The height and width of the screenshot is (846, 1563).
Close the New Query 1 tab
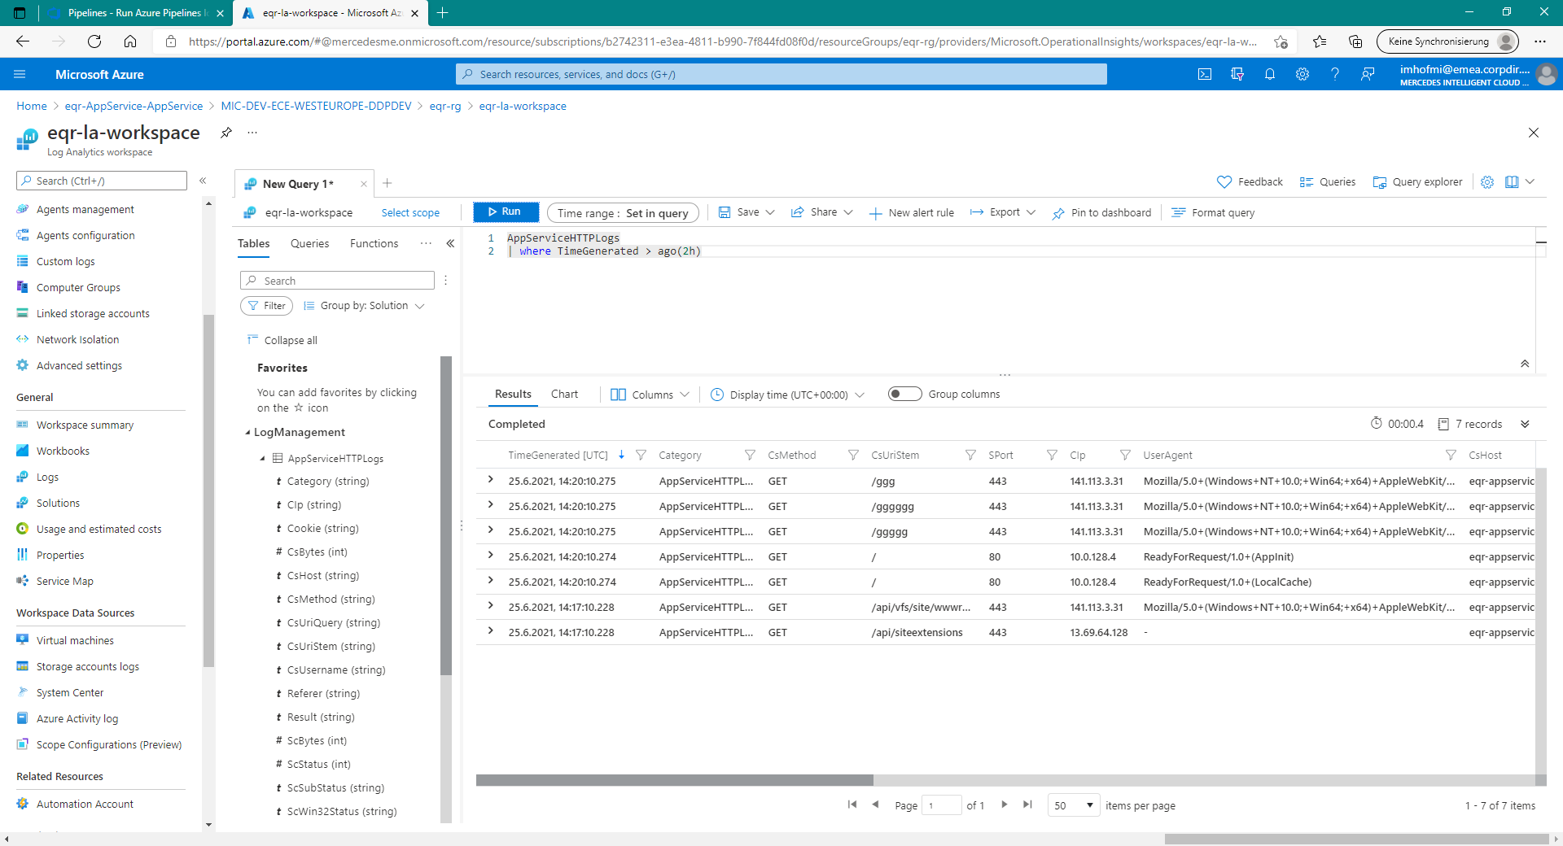364,184
